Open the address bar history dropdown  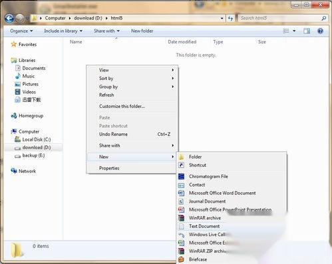point(222,18)
